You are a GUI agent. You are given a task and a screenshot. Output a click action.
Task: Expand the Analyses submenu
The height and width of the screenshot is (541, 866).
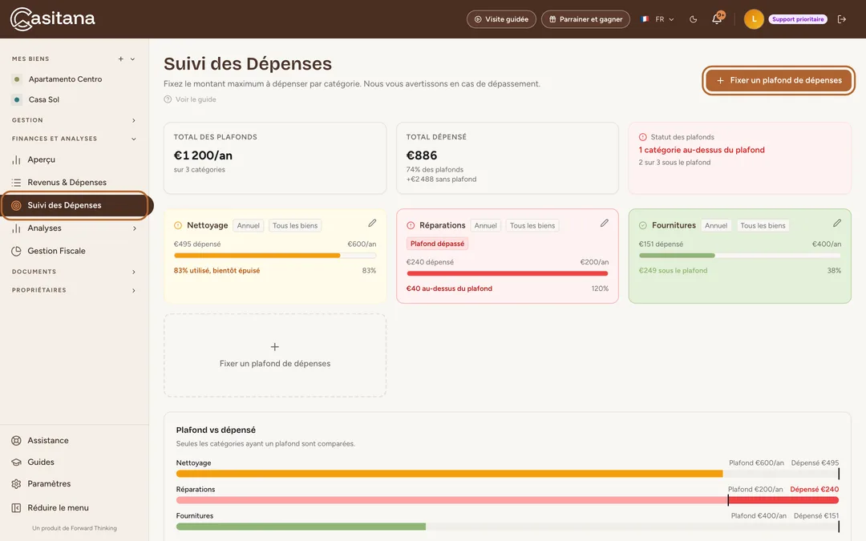[x=134, y=228]
